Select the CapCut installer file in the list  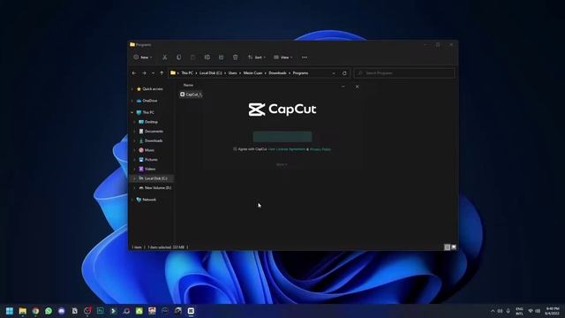tap(191, 95)
